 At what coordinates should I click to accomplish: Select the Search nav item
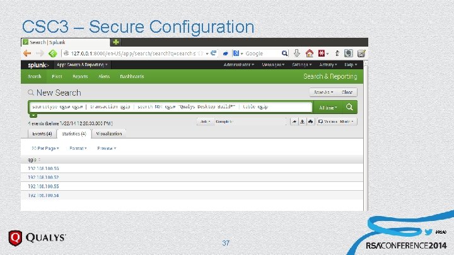[x=35, y=77]
